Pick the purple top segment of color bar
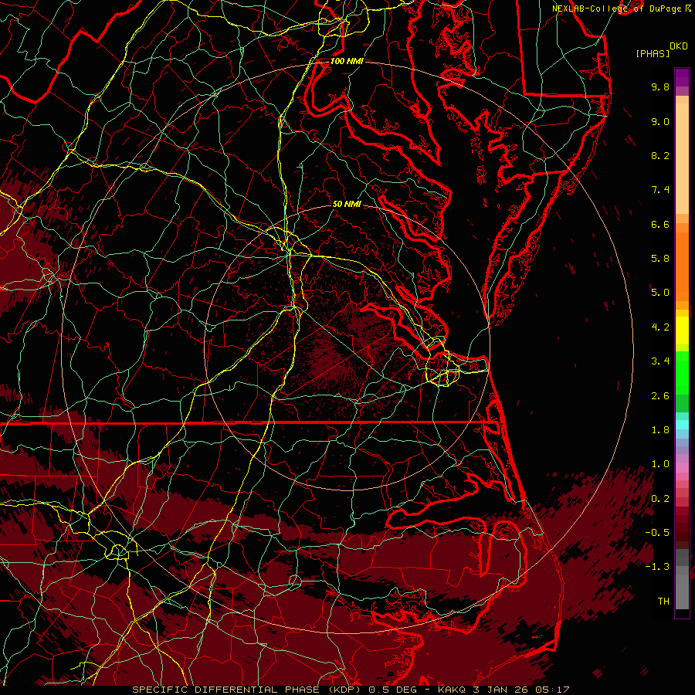 682,78
